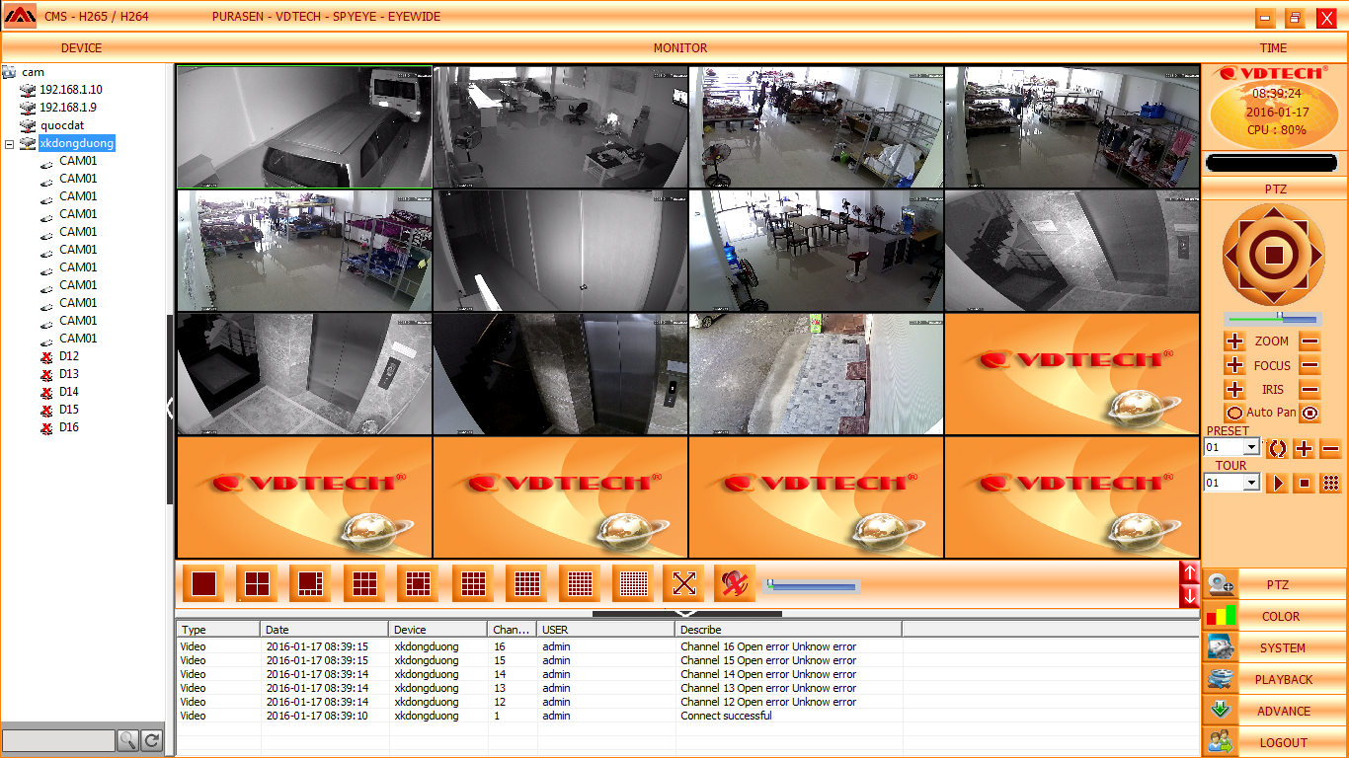Start Auto Pan with the left oval button

coord(1234,413)
